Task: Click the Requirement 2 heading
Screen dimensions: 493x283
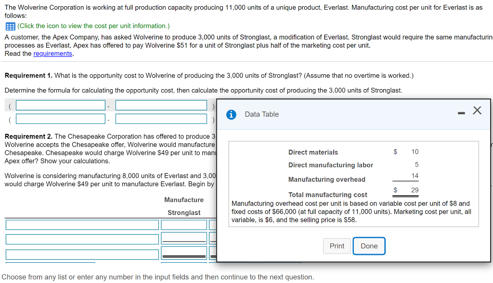Action: [28, 136]
